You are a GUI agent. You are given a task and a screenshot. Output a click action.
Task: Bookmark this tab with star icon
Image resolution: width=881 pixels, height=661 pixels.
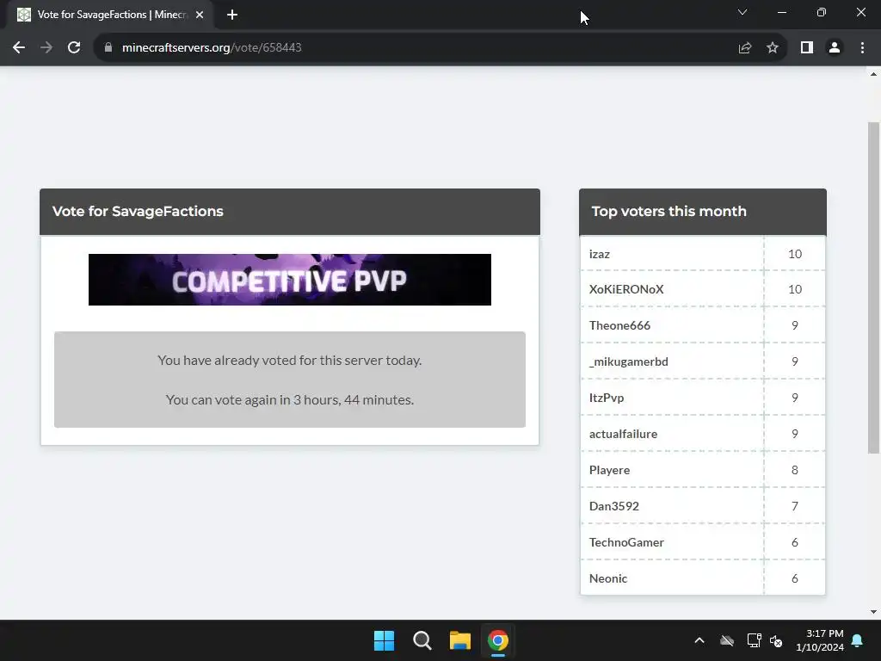click(x=773, y=48)
